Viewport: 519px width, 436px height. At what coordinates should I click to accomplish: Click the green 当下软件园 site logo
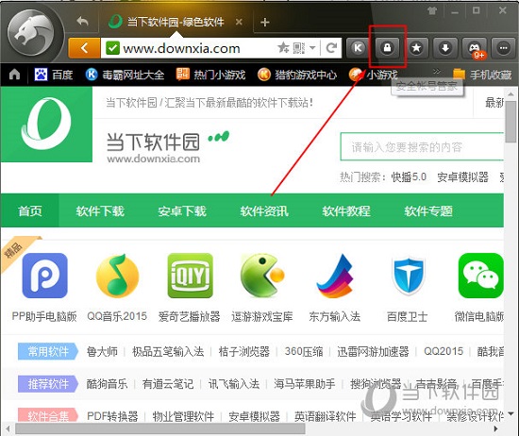46,125
